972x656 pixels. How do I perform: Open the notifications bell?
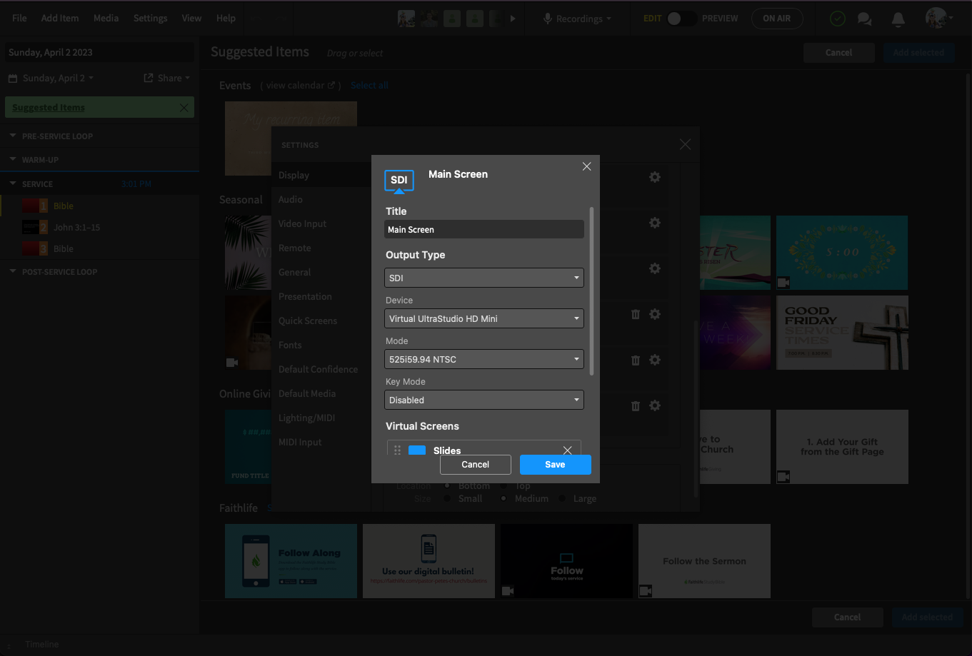[898, 19]
